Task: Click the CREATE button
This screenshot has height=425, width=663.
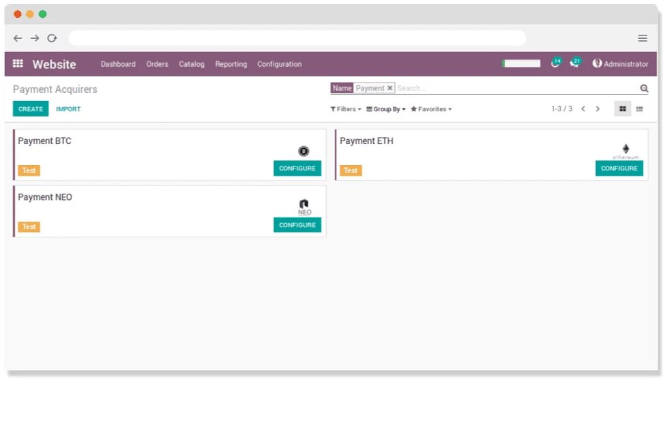Action: [x=30, y=108]
